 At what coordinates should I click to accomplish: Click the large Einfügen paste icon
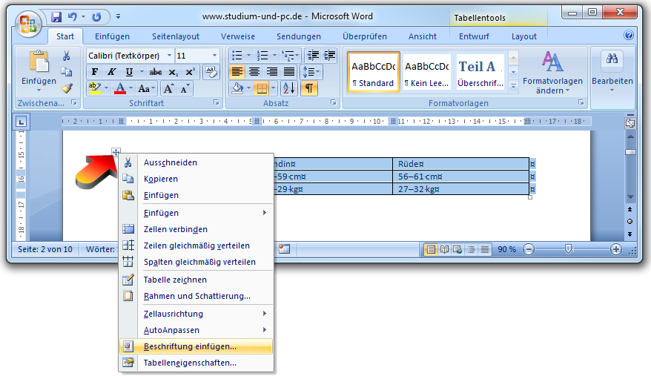click(39, 62)
